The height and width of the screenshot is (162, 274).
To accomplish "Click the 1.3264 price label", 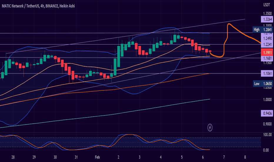I will [x=267, y=19].
